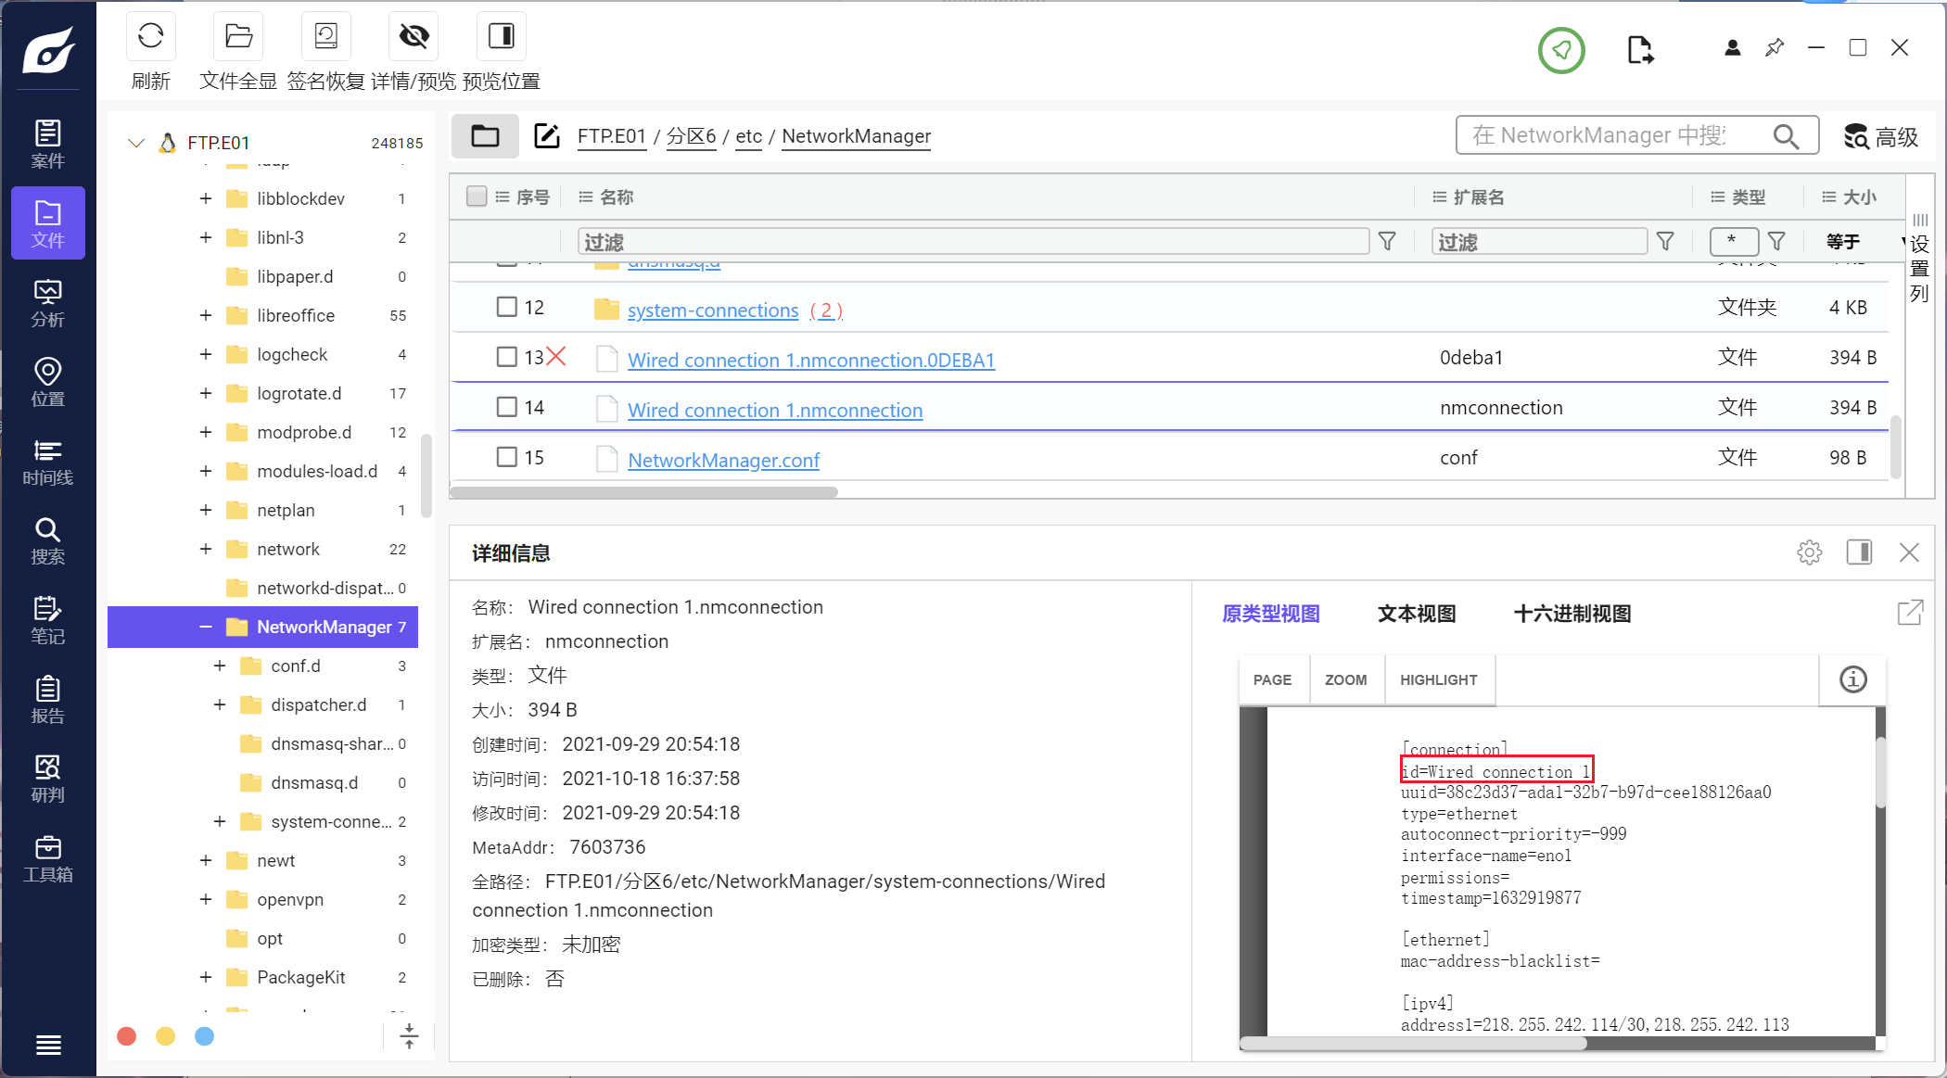Expand the openvpn folder

point(206,899)
